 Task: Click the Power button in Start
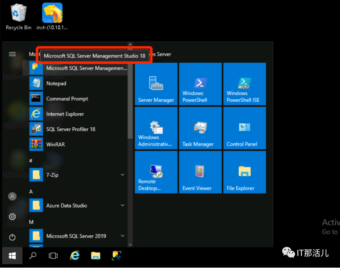[12, 237]
